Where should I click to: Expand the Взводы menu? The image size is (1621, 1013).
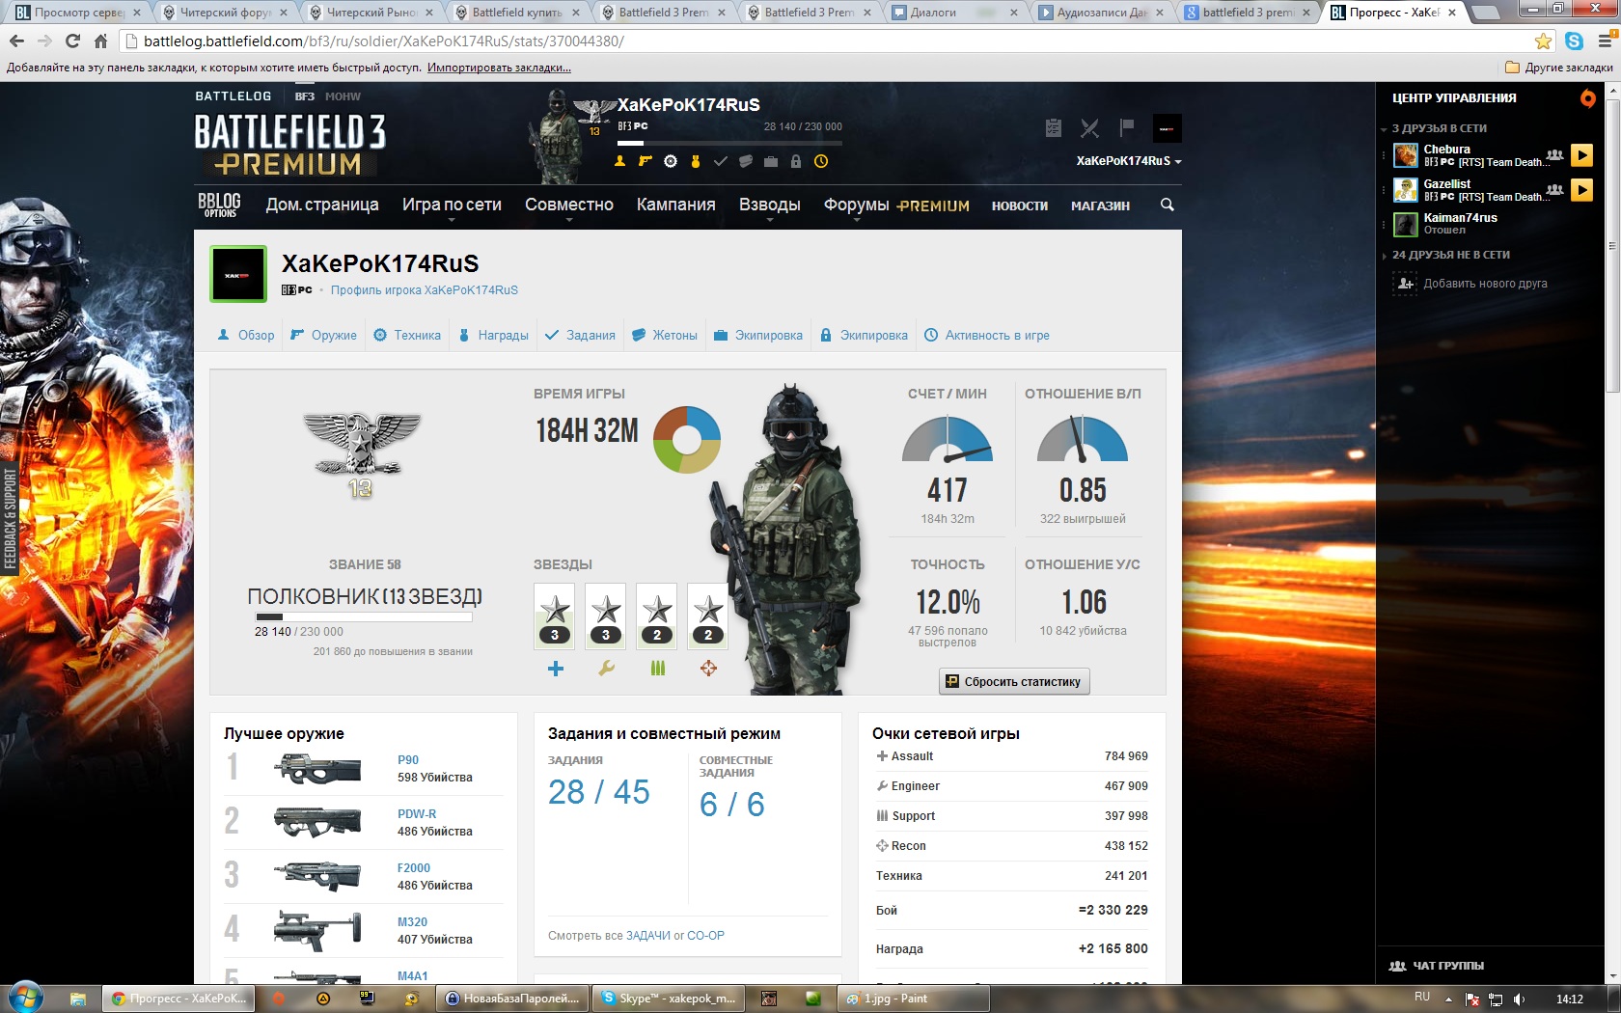coord(769,205)
